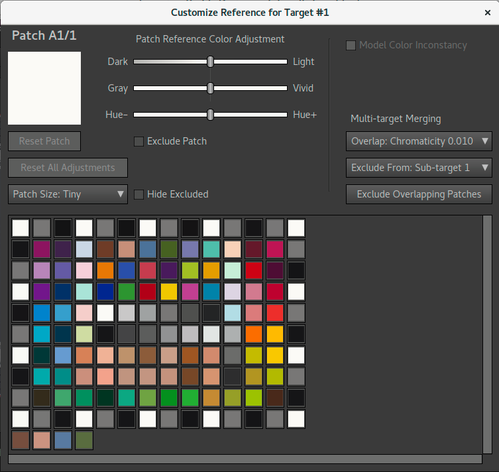
Task: Toggle the Hide Excluded checkbox
Action: click(139, 194)
